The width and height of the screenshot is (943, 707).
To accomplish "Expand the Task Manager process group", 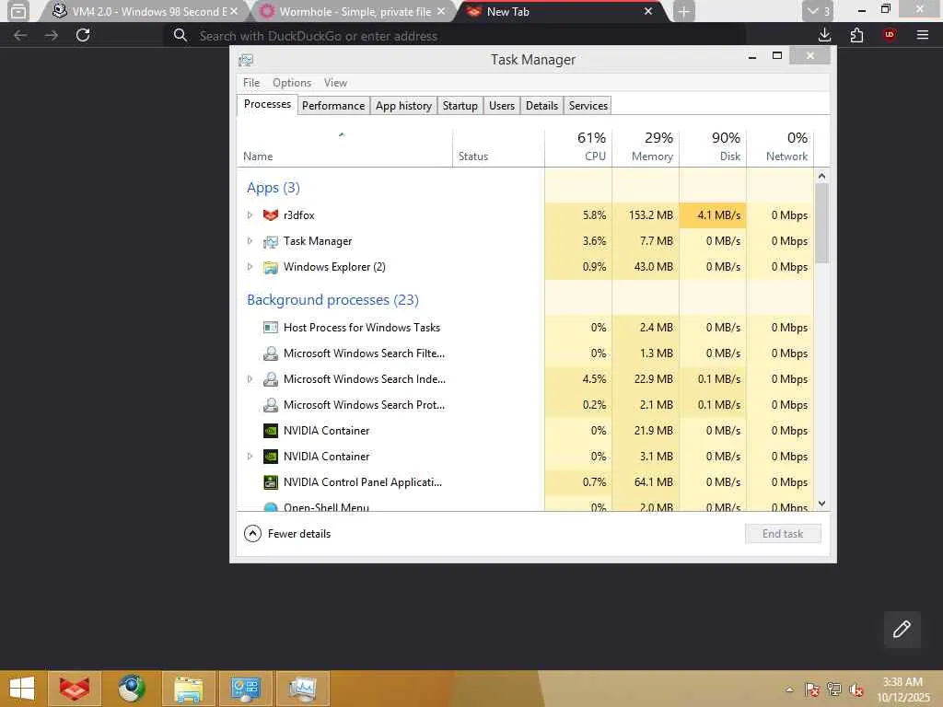I will point(250,241).
